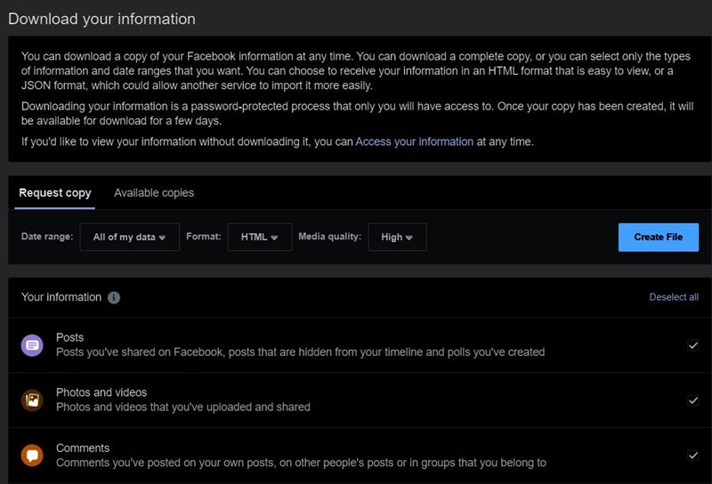This screenshot has width=712, height=484.
Task: Uncheck the Comments checkbox
Action: tap(693, 456)
